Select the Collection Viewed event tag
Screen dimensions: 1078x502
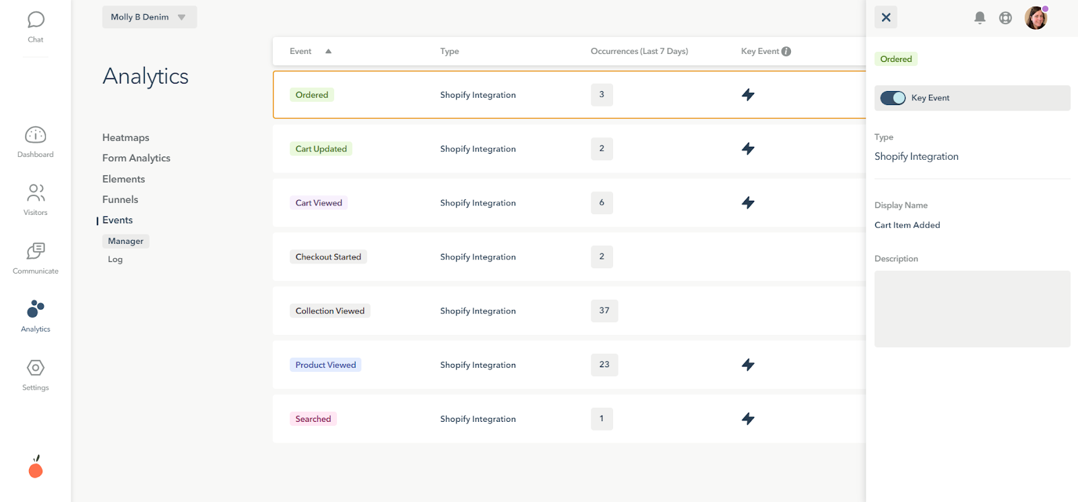pyautogui.click(x=330, y=311)
